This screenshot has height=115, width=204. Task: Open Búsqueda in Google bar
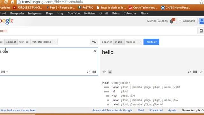tap(17, 13)
